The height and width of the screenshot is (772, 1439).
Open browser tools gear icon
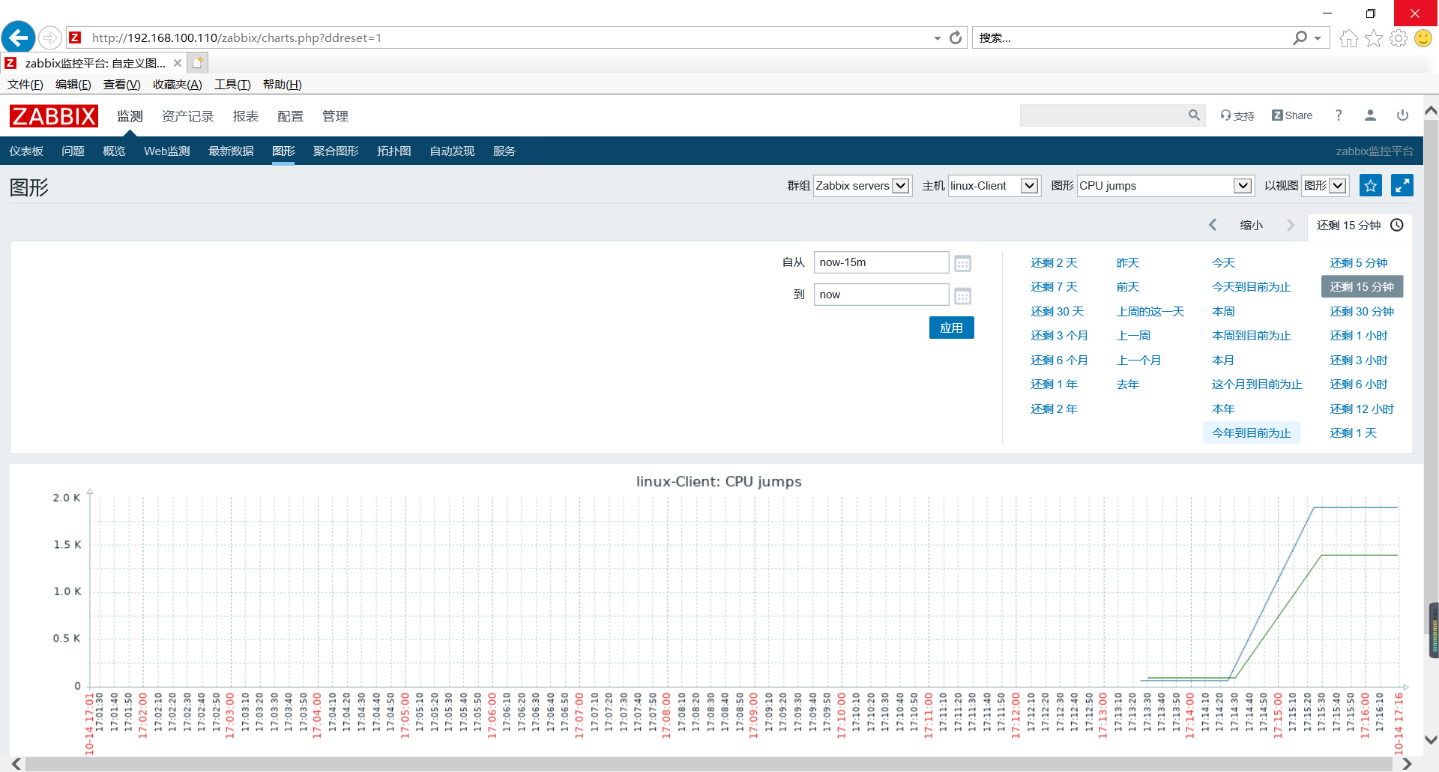tap(1399, 38)
